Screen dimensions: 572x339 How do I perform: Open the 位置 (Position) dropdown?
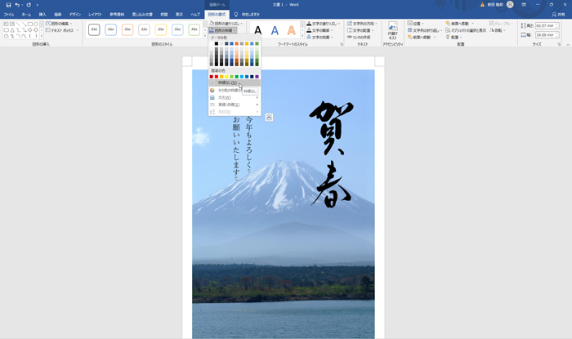pyautogui.click(x=418, y=24)
